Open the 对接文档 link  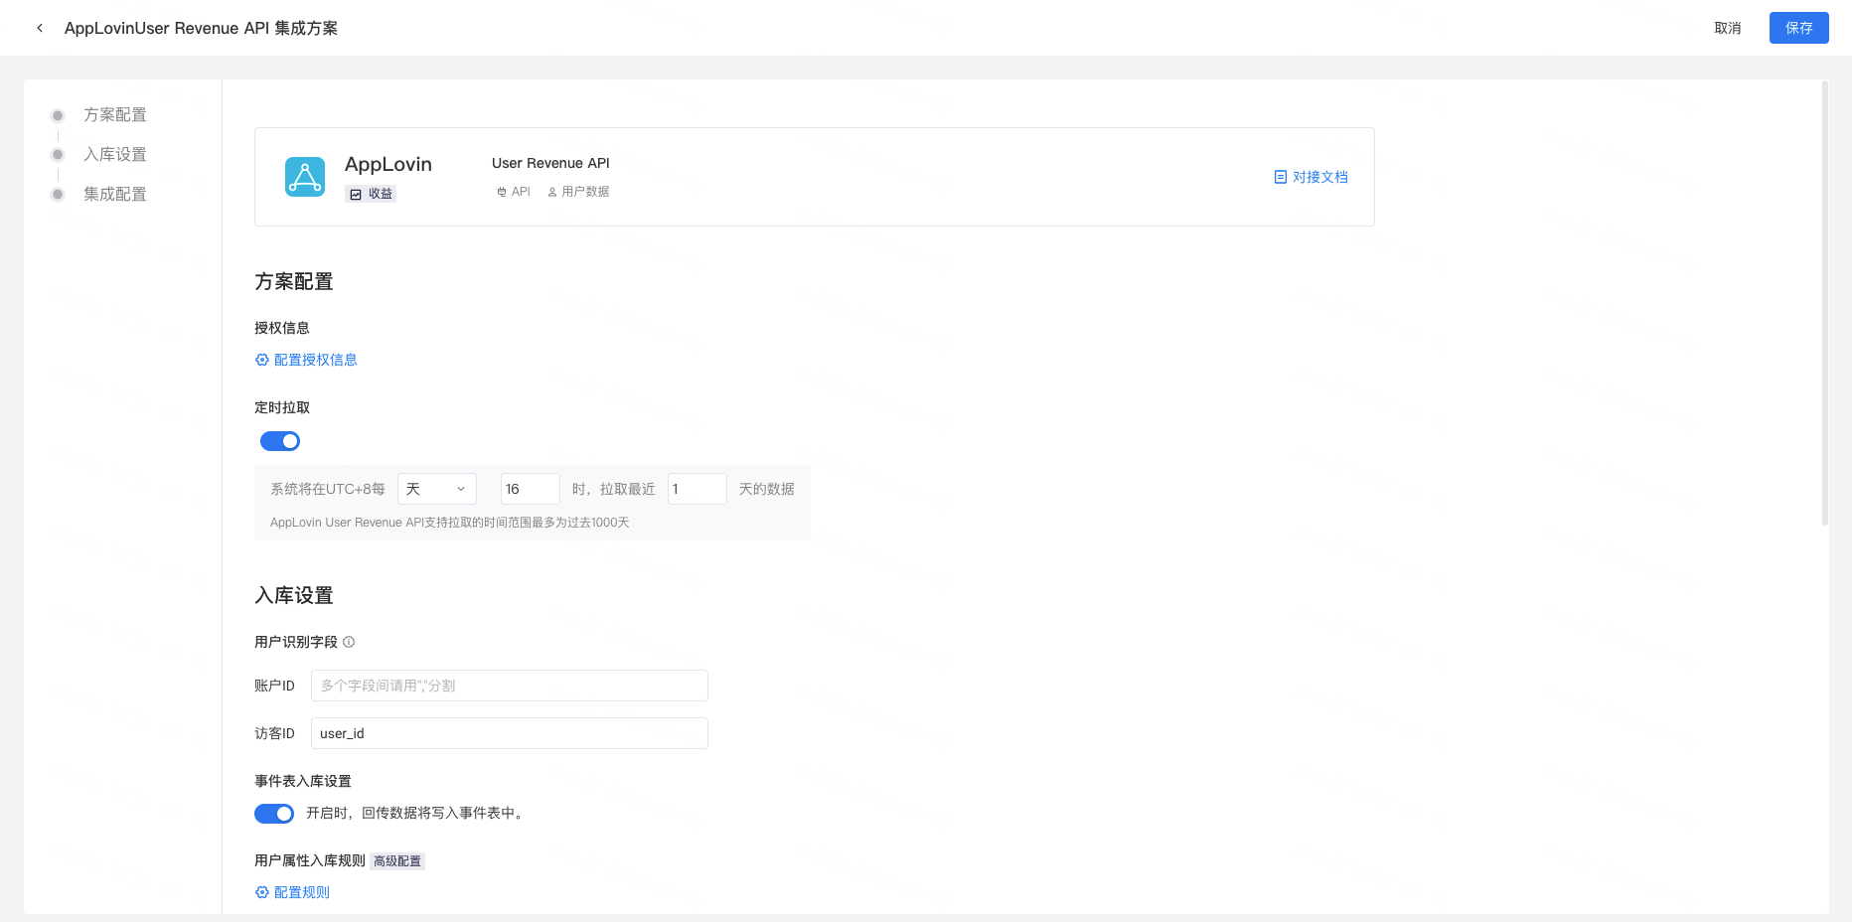(x=1312, y=177)
